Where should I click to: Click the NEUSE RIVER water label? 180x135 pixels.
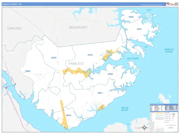point(125,109)
